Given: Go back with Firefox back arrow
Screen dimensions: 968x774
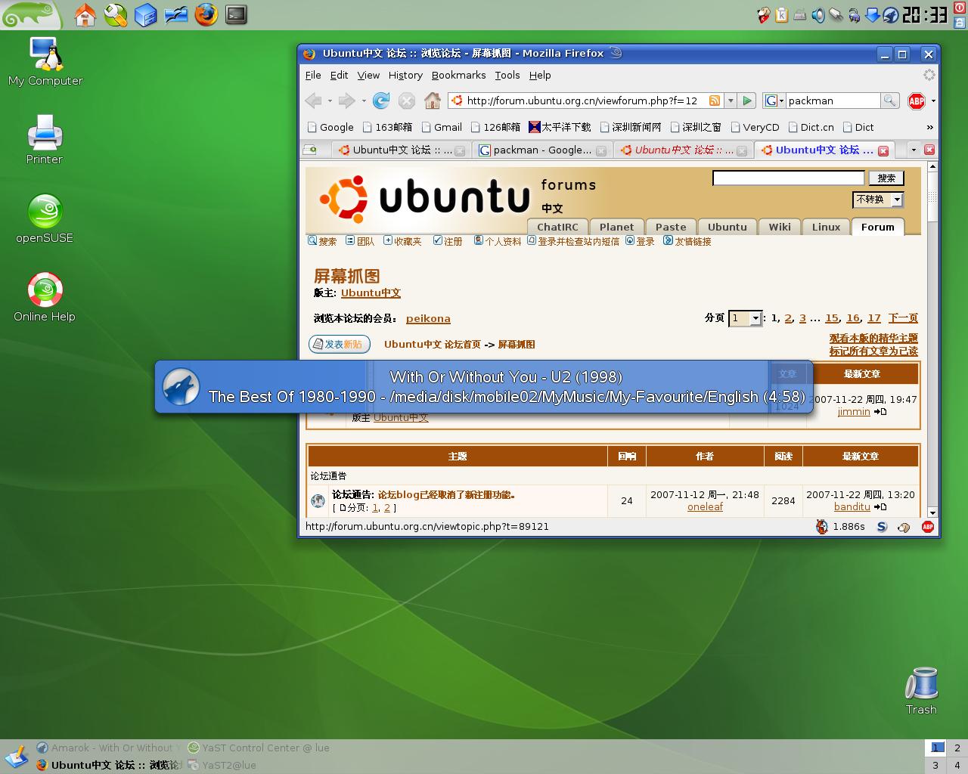Looking at the screenshot, I should 313,101.
